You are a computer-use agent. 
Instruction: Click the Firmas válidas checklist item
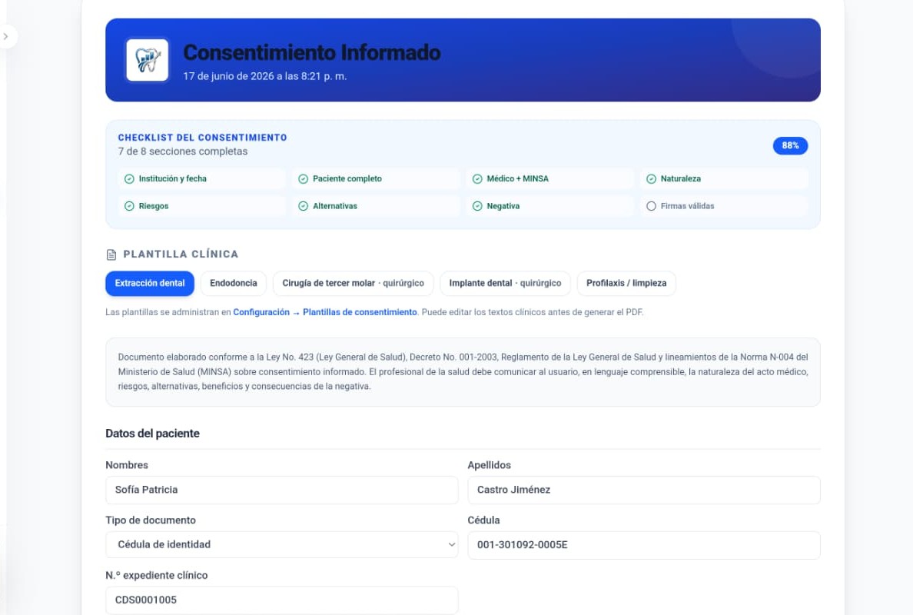724,206
